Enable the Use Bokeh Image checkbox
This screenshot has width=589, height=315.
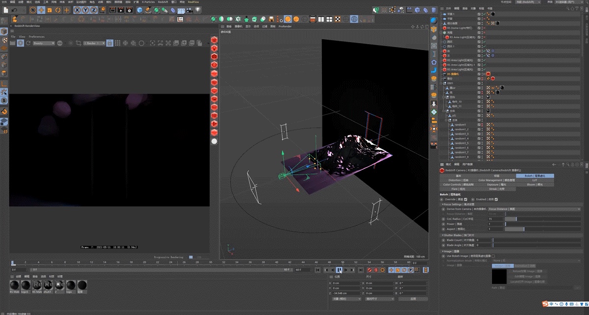coord(493,256)
